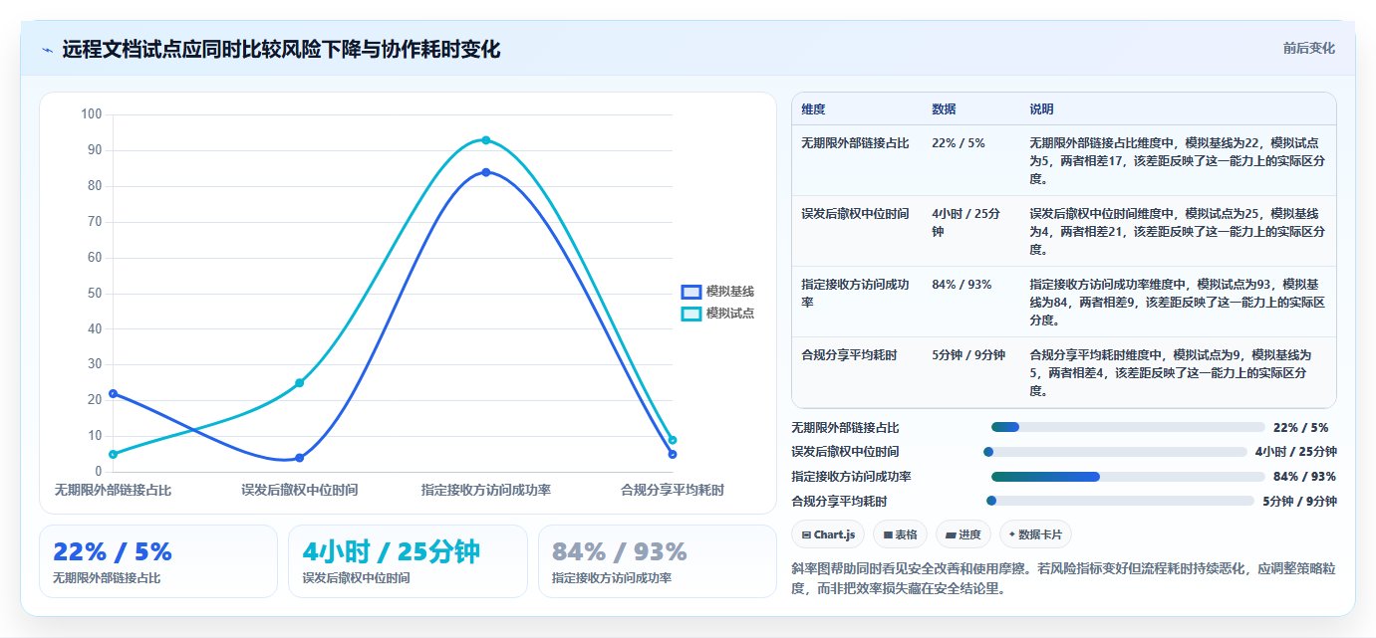Viewport: 1376px width, 638px height.
Task: Click the 说明 column header
Action: 1041,109
